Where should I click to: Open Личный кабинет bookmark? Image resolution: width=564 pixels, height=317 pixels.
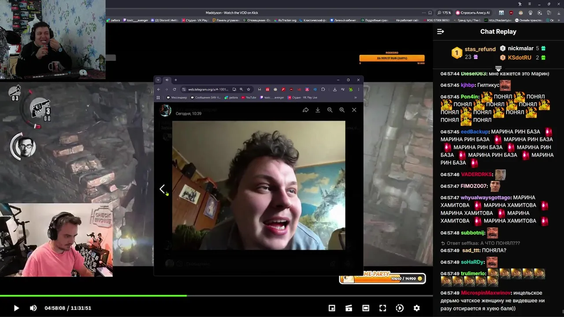point(345,20)
